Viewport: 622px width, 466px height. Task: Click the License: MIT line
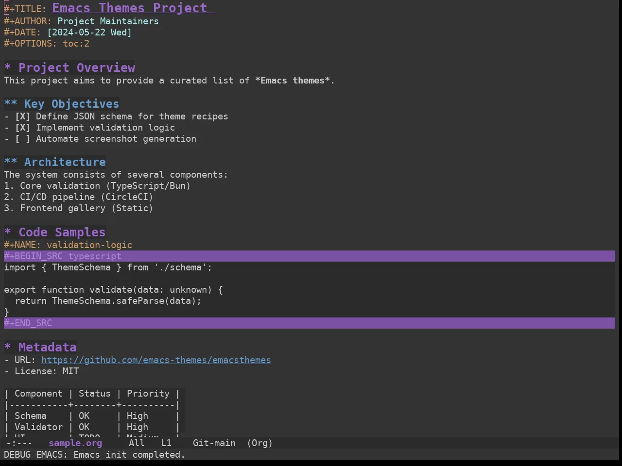pos(41,371)
